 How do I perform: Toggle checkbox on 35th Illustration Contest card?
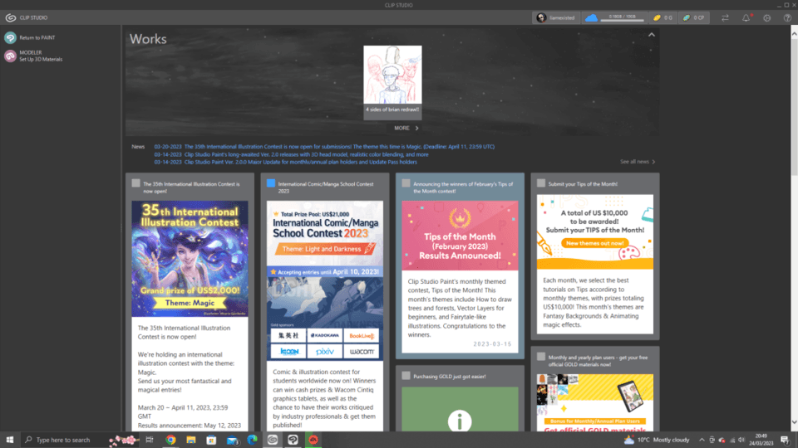[x=135, y=183]
